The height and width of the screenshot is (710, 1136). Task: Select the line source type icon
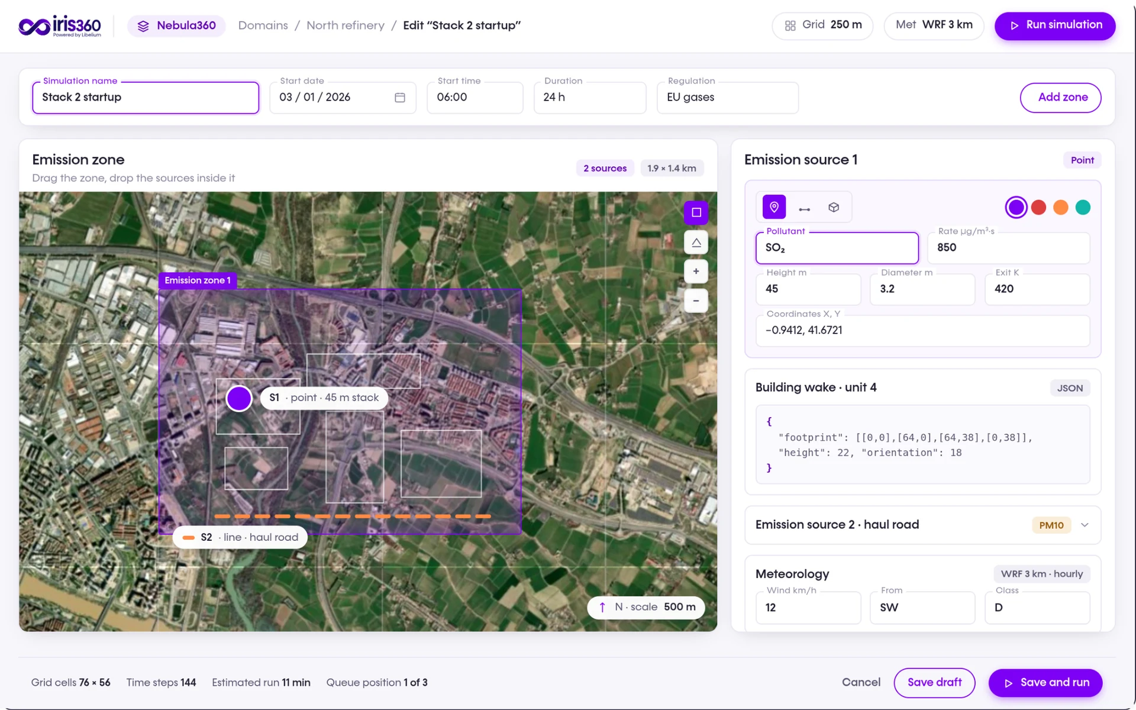coord(804,208)
